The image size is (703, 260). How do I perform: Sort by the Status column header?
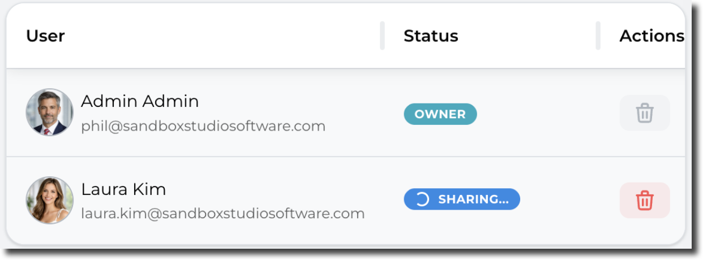pos(431,36)
